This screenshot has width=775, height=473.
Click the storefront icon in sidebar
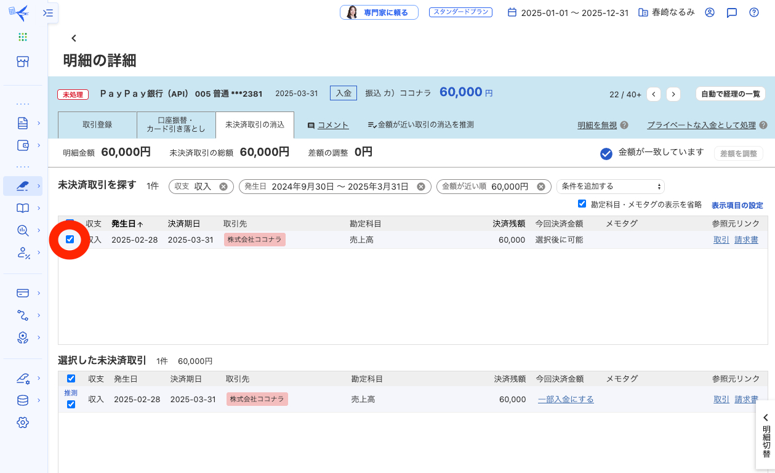coord(23,62)
